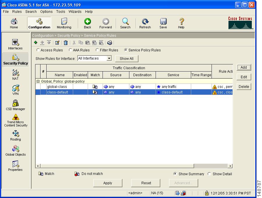Click the Time Range column header
Viewport: 262px width, 198px height.
coord(201,75)
